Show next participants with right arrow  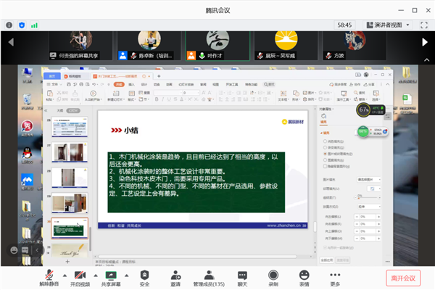[x=425, y=42]
